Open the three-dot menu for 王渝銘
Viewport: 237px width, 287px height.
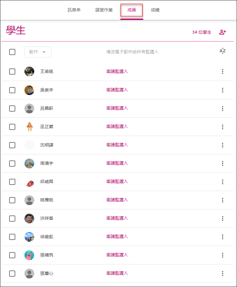223,72
